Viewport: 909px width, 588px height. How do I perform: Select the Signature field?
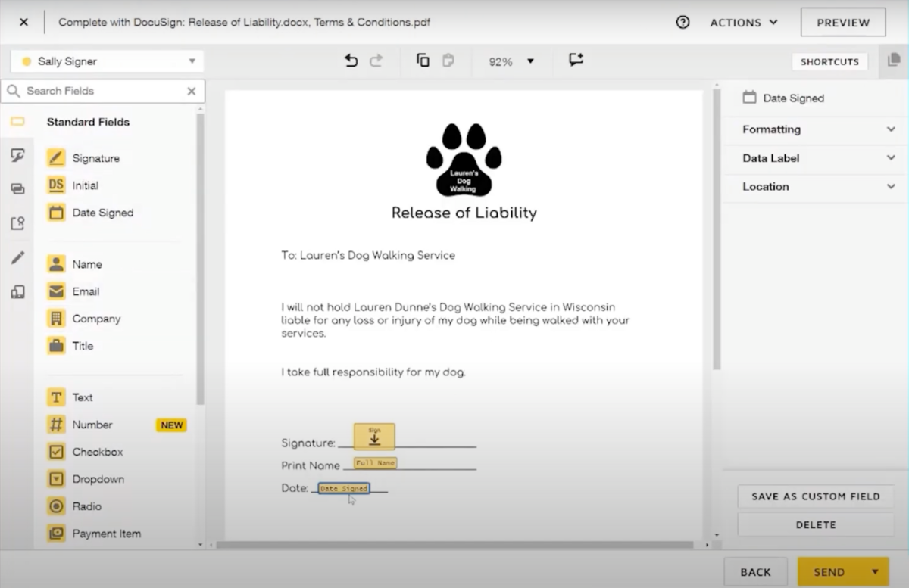83,158
